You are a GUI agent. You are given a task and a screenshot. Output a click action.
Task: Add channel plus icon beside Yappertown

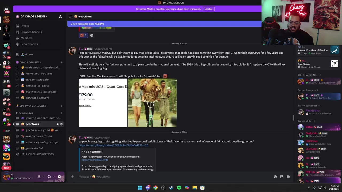[x=61, y=113]
